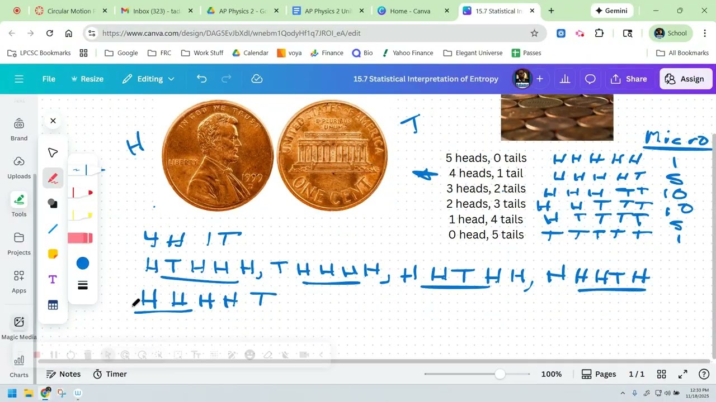Adjust the zoom slider handle

coord(500,374)
